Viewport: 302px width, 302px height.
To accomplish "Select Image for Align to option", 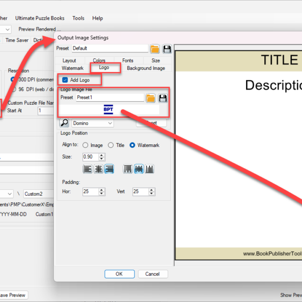I will point(85,145).
